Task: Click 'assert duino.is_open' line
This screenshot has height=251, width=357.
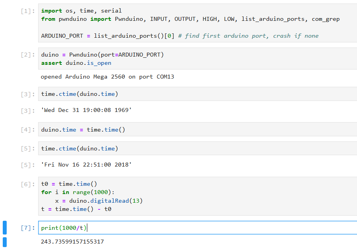Action: coord(76,63)
